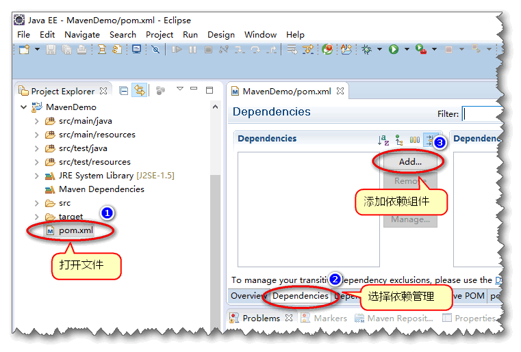The height and width of the screenshot is (352, 521).
Task: Open the external tools dropdown arrow
Action: click(x=434, y=49)
